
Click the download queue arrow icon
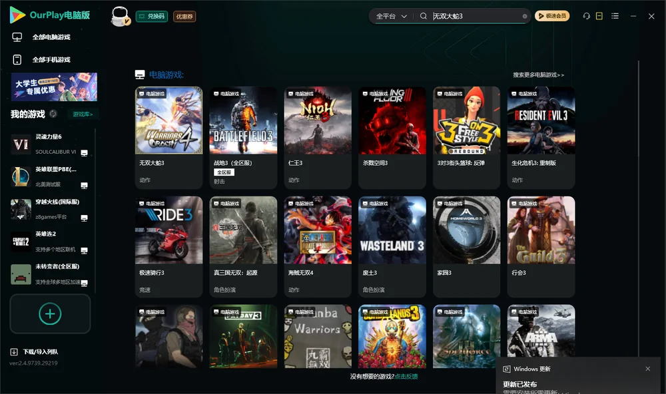(x=14, y=351)
